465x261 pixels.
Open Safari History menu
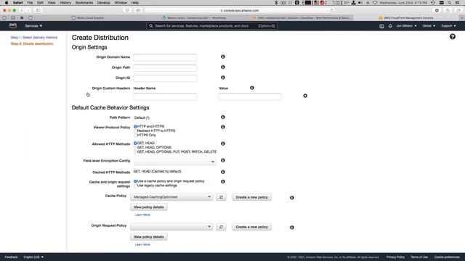(65, 3)
